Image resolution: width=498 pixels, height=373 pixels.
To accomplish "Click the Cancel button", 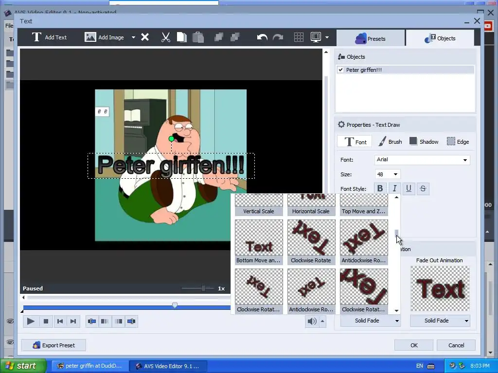I will (456, 345).
